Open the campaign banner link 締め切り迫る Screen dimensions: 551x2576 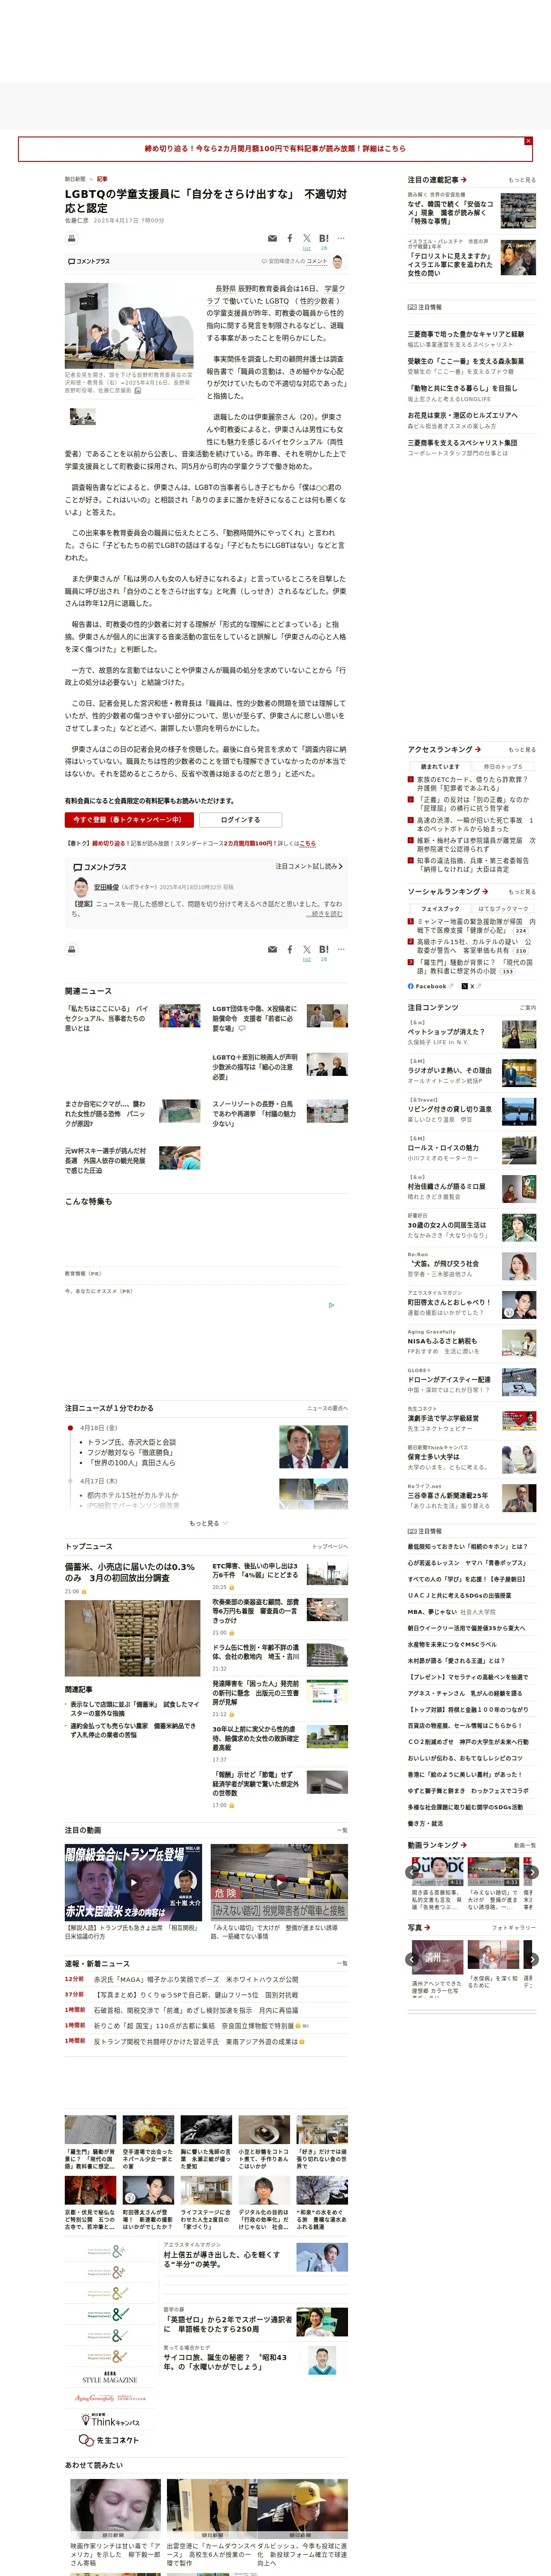click(275, 149)
